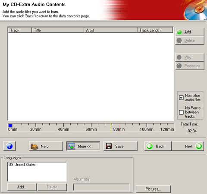Sort list by Title column header

tap(58, 30)
